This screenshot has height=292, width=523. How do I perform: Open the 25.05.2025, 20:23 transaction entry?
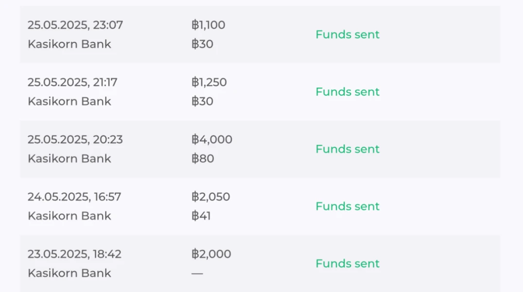coord(75,140)
